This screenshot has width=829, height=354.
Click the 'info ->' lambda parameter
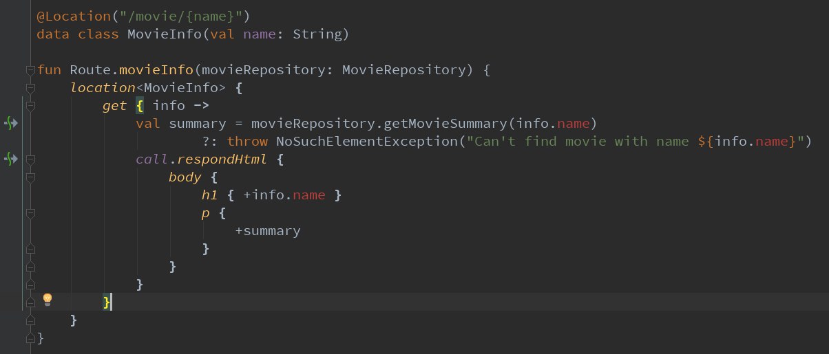[181, 105]
